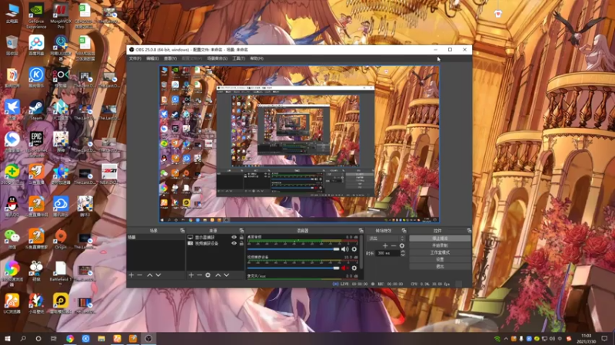This screenshot has height=345, width=615.
Task: Open Task View on taskbar
Action: pos(54,338)
